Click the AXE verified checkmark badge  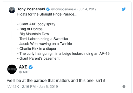click(x=31, y=67)
